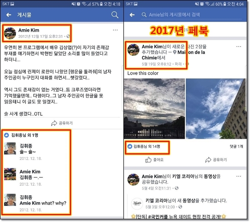Tap share arrow icon under the 2012 post

[54, 123]
